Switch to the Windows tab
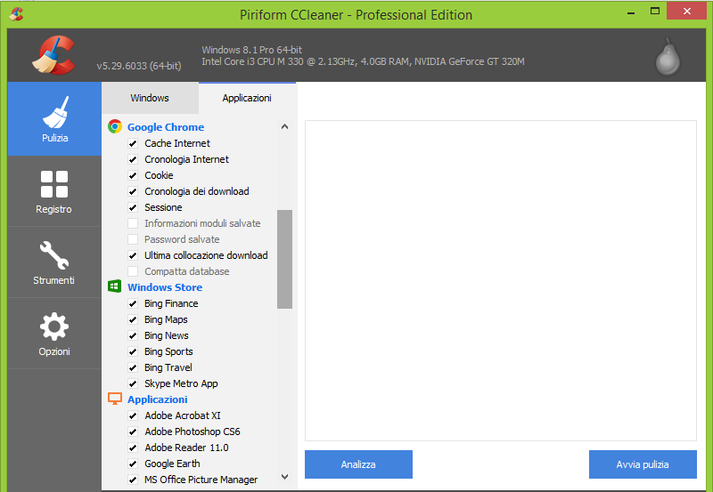 (x=150, y=98)
